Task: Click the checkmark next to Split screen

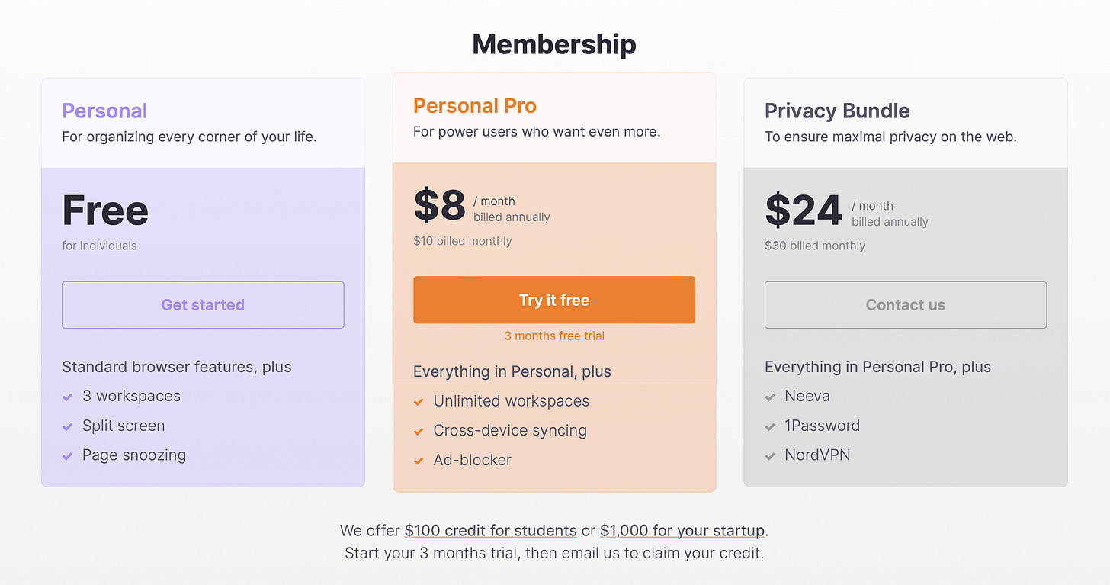Action: point(68,426)
